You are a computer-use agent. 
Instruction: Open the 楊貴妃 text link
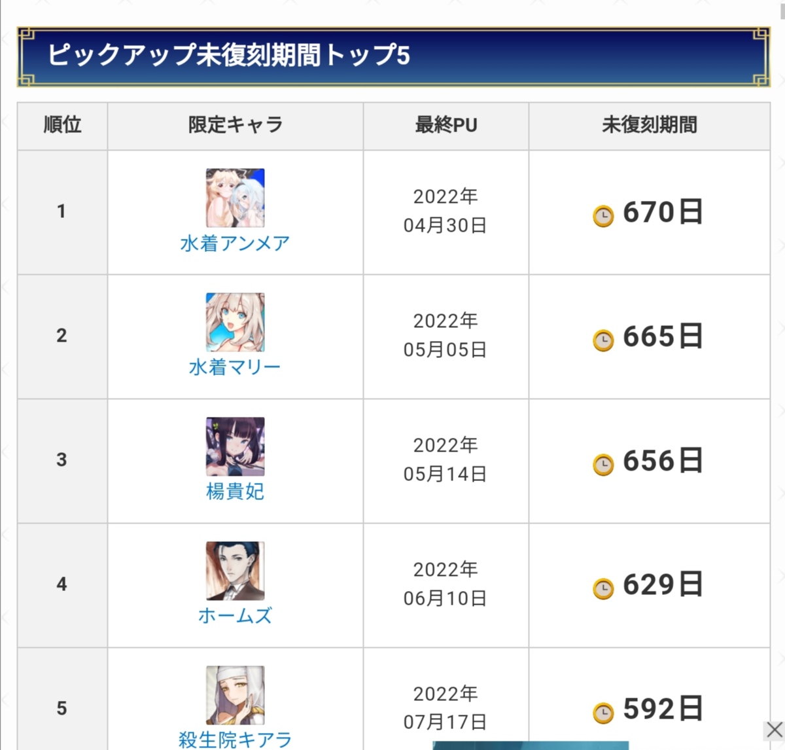pyautogui.click(x=235, y=491)
